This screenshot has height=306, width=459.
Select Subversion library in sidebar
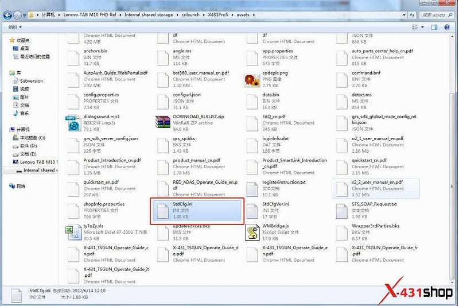tap(28, 81)
